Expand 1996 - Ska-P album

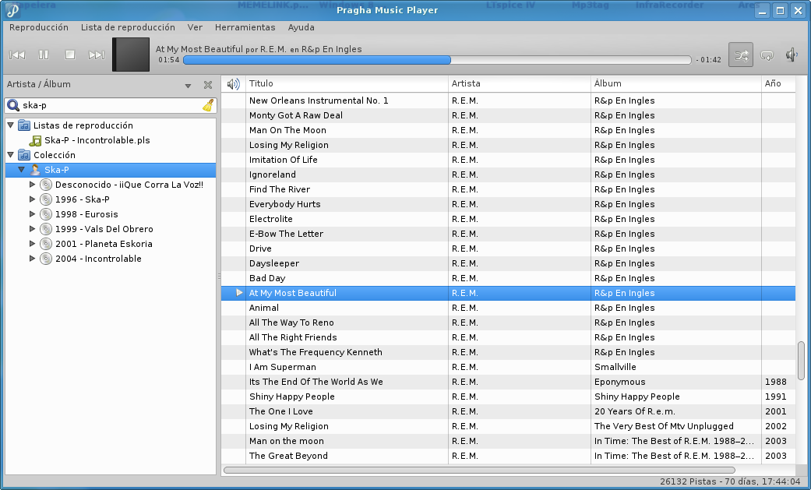(x=32, y=199)
